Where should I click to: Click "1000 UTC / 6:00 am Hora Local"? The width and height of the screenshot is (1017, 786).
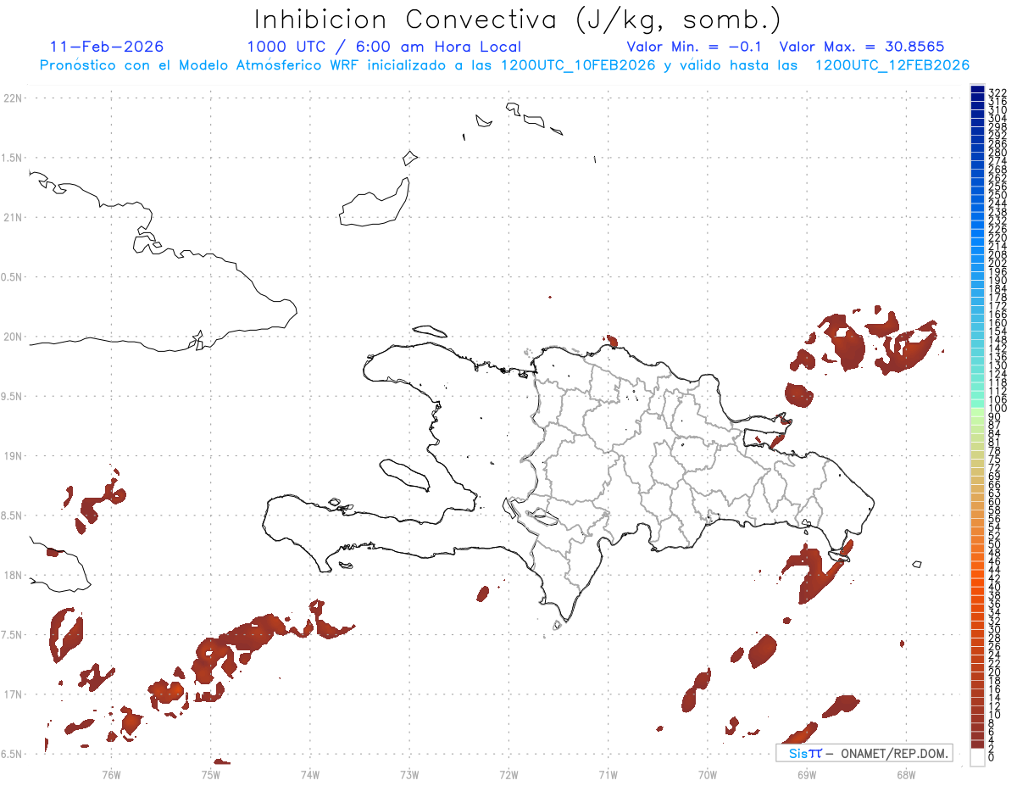pos(384,47)
